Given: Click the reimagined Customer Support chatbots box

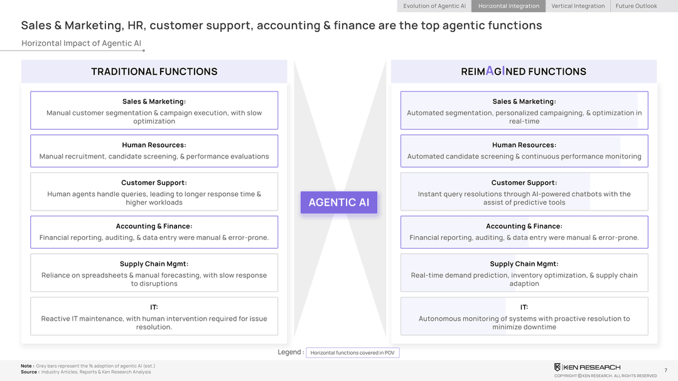Looking at the screenshot, I should pyautogui.click(x=524, y=192).
